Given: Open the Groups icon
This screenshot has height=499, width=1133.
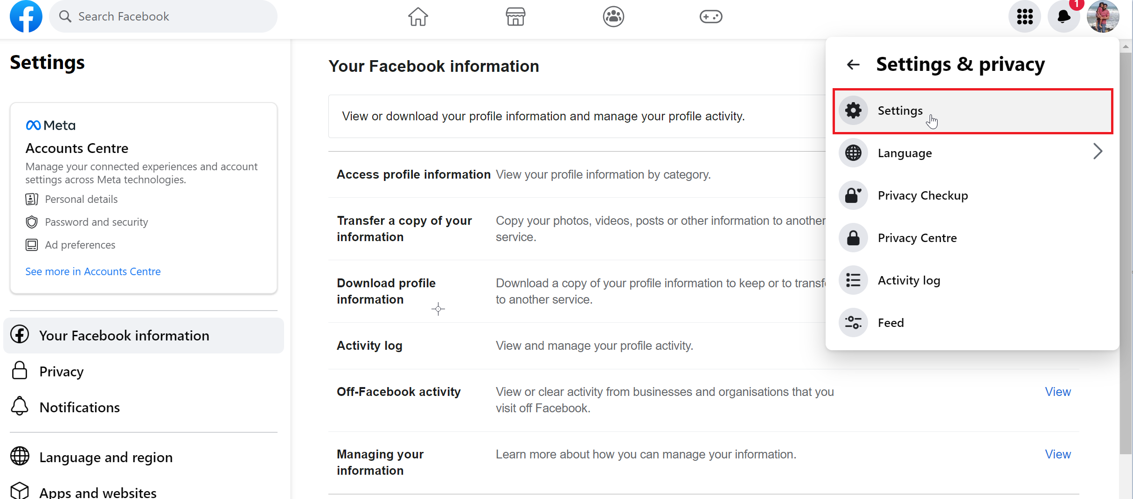Looking at the screenshot, I should pos(613,16).
